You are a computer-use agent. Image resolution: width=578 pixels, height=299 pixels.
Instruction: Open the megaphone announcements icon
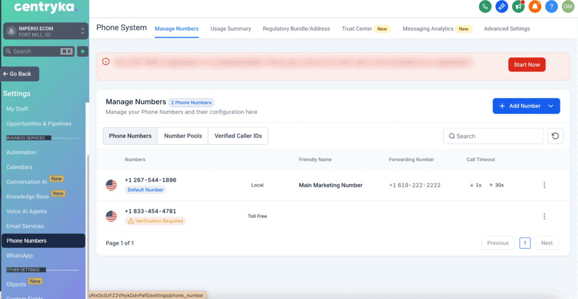pos(518,7)
